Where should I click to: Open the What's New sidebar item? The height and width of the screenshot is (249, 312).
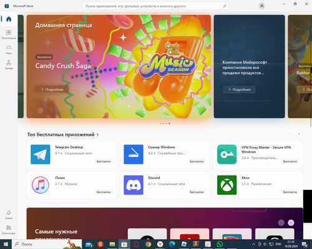9,215
